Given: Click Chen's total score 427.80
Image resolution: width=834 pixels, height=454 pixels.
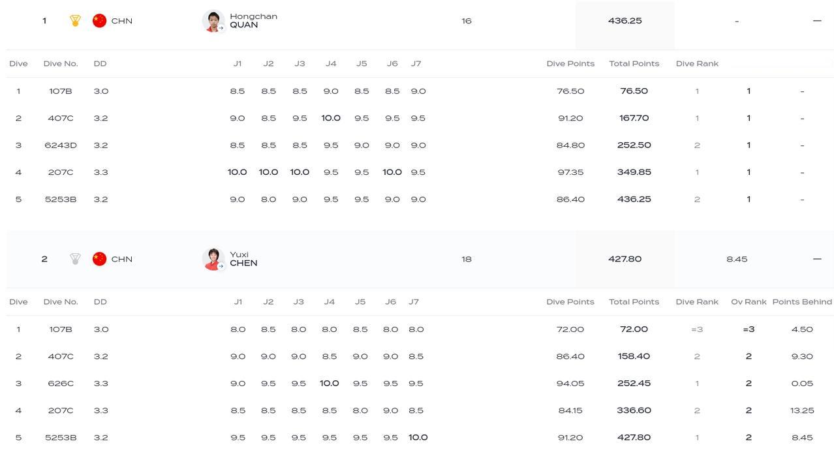Looking at the screenshot, I should click(x=625, y=259).
